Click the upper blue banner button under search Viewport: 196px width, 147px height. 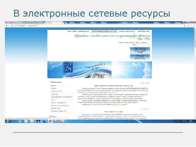(140, 50)
